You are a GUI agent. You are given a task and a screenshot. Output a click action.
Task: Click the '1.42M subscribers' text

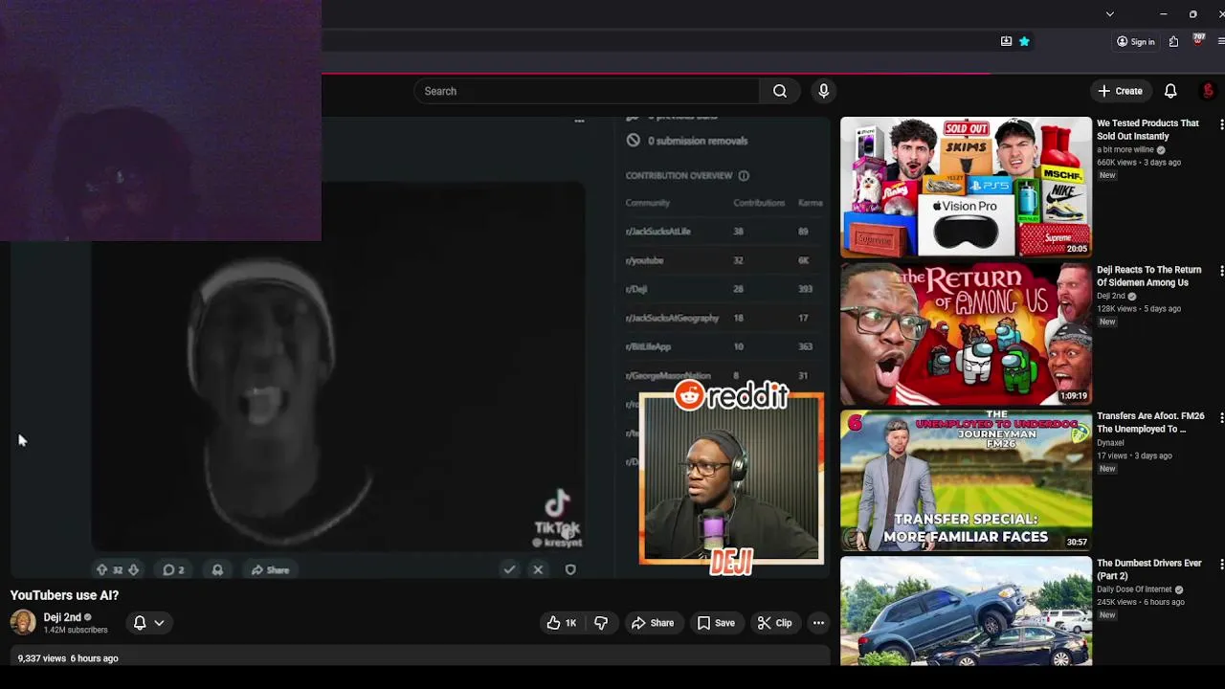click(76, 630)
